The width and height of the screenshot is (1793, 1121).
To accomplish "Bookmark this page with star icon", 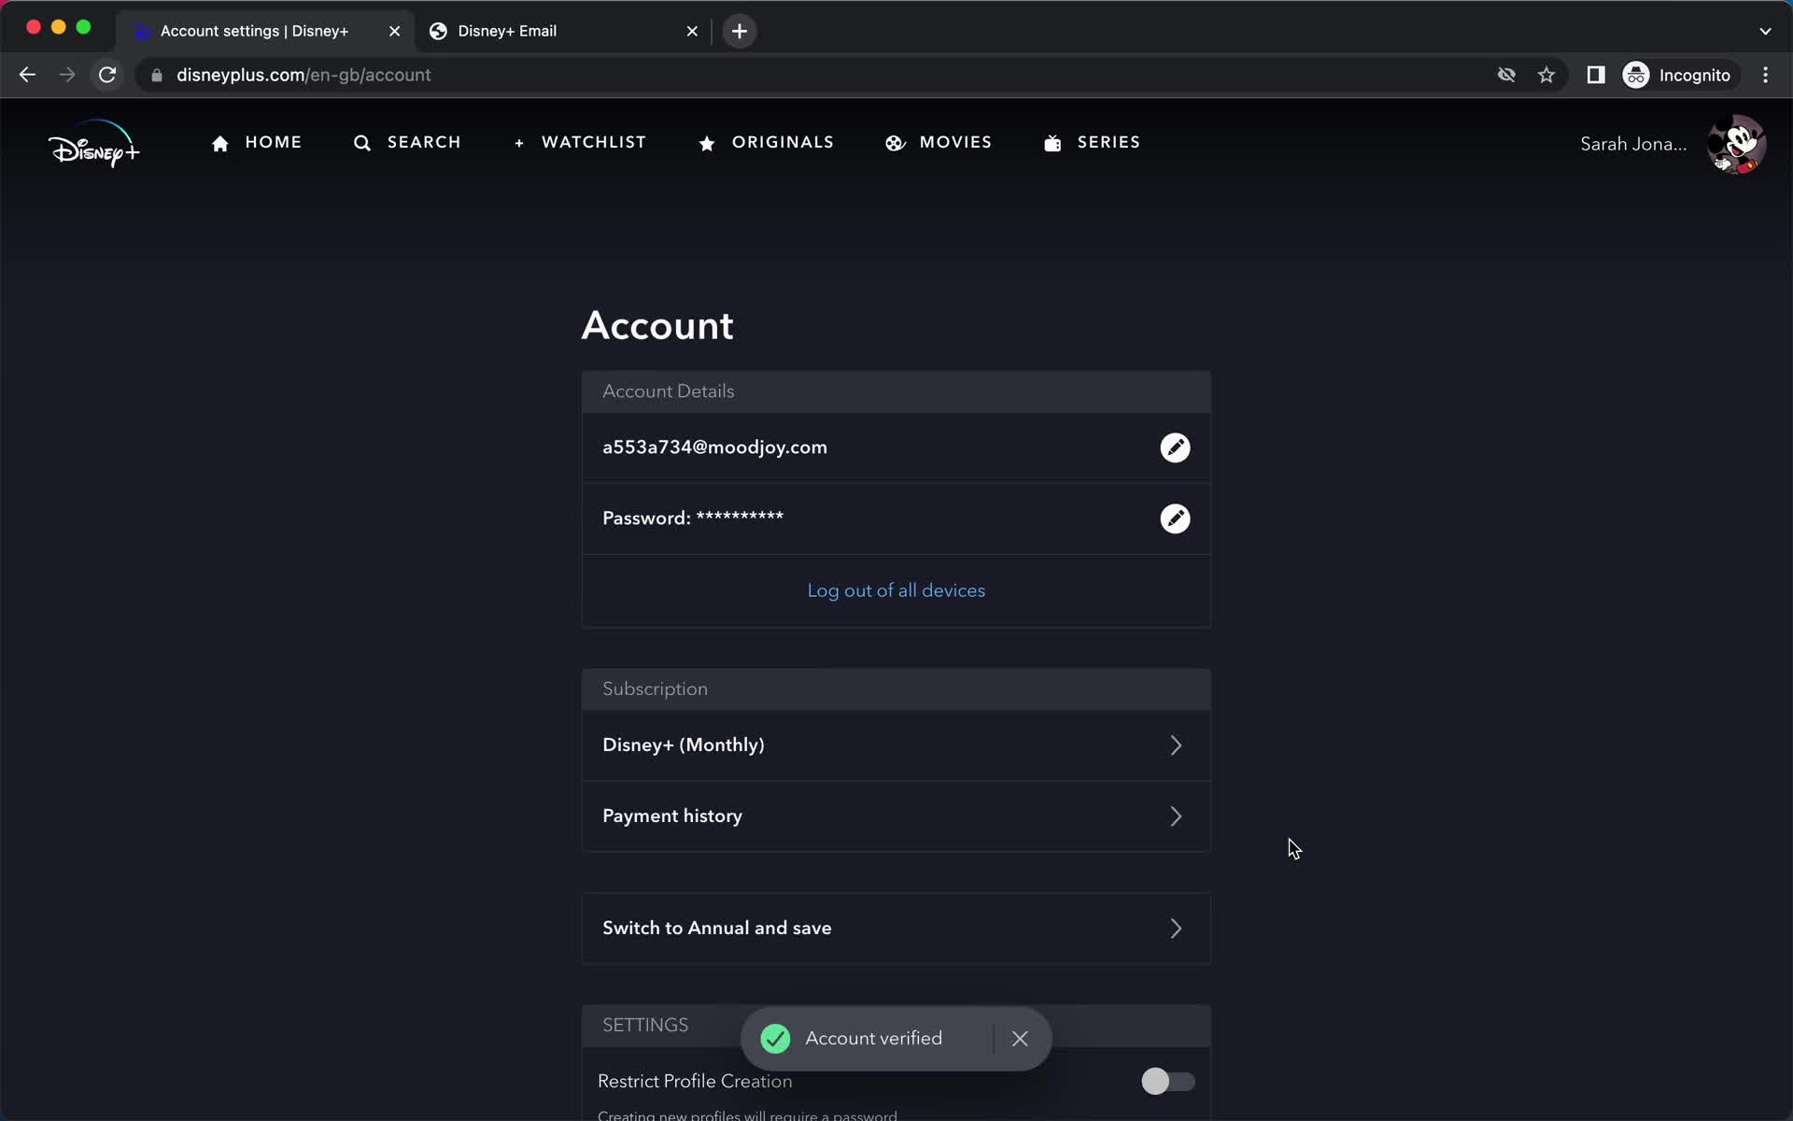I will [x=1546, y=75].
